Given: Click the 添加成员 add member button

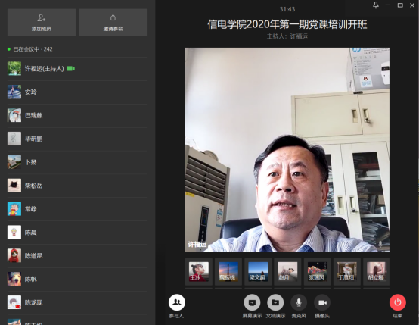Looking at the screenshot, I should pyautogui.click(x=42, y=22).
